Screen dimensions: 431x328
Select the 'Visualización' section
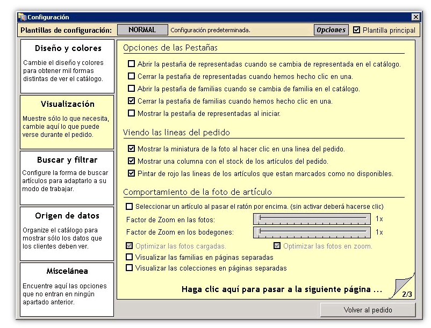pos(67,122)
